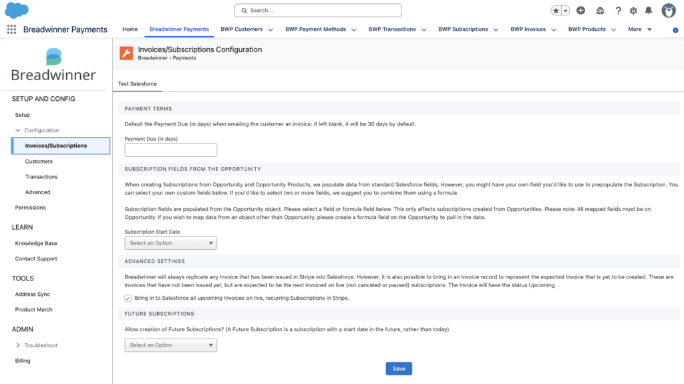This screenshot has height=384, width=684.
Task: Open Customers configuration in sidebar
Action: [39, 162]
